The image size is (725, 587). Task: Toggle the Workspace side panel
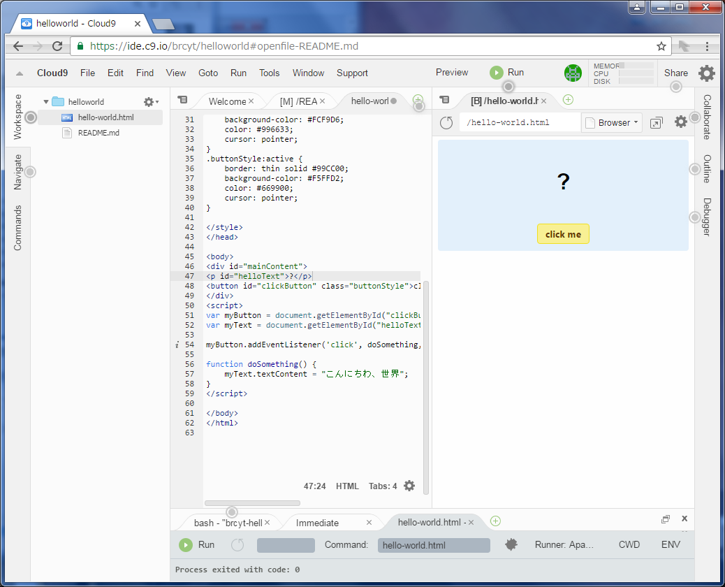(17, 117)
